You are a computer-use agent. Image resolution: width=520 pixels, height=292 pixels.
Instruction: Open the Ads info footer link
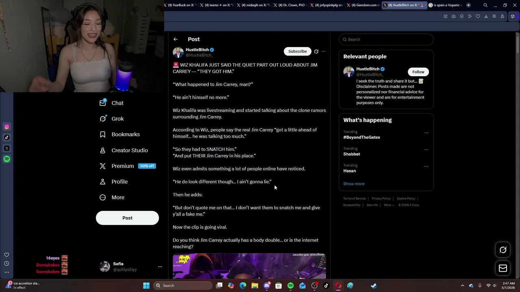[372, 205]
